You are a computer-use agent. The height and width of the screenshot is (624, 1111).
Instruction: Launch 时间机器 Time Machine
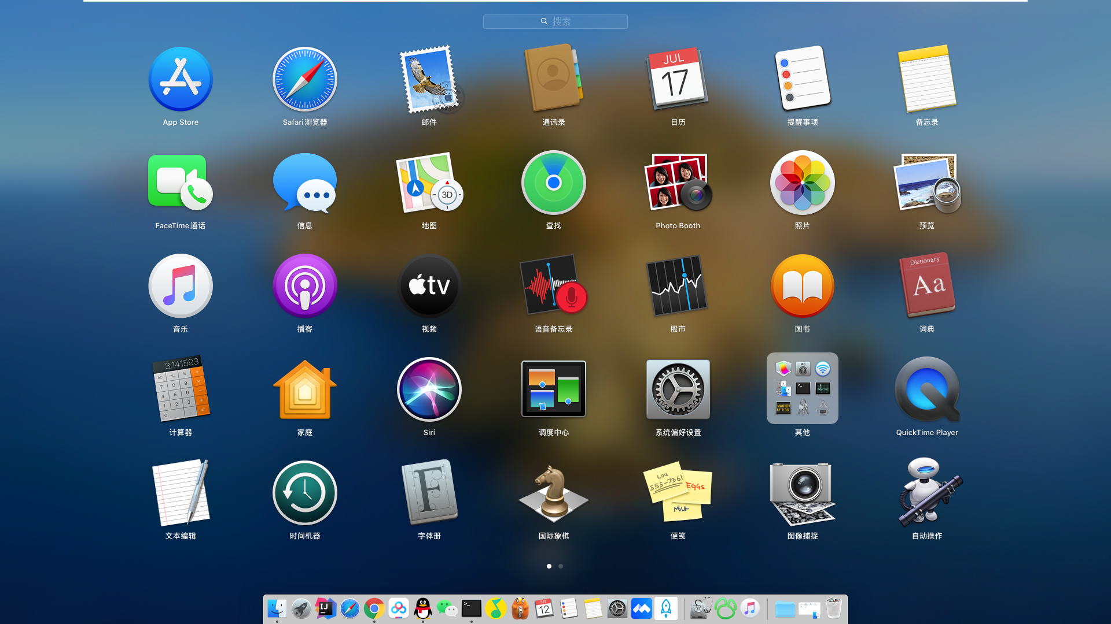pyautogui.click(x=305, y=493)
